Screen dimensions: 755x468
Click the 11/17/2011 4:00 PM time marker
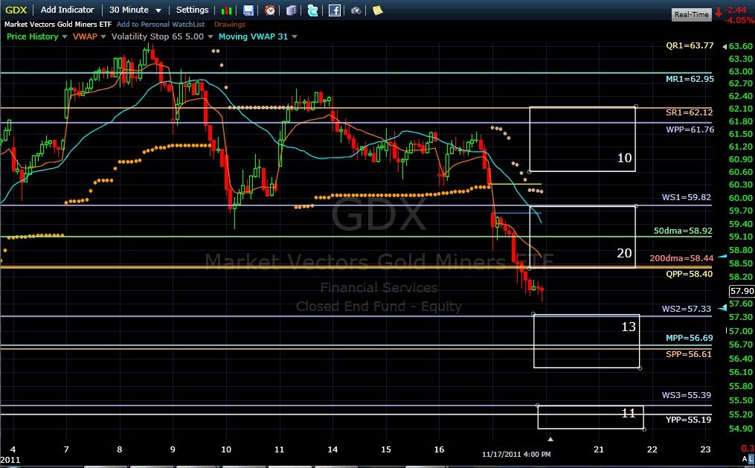(516, 455)
